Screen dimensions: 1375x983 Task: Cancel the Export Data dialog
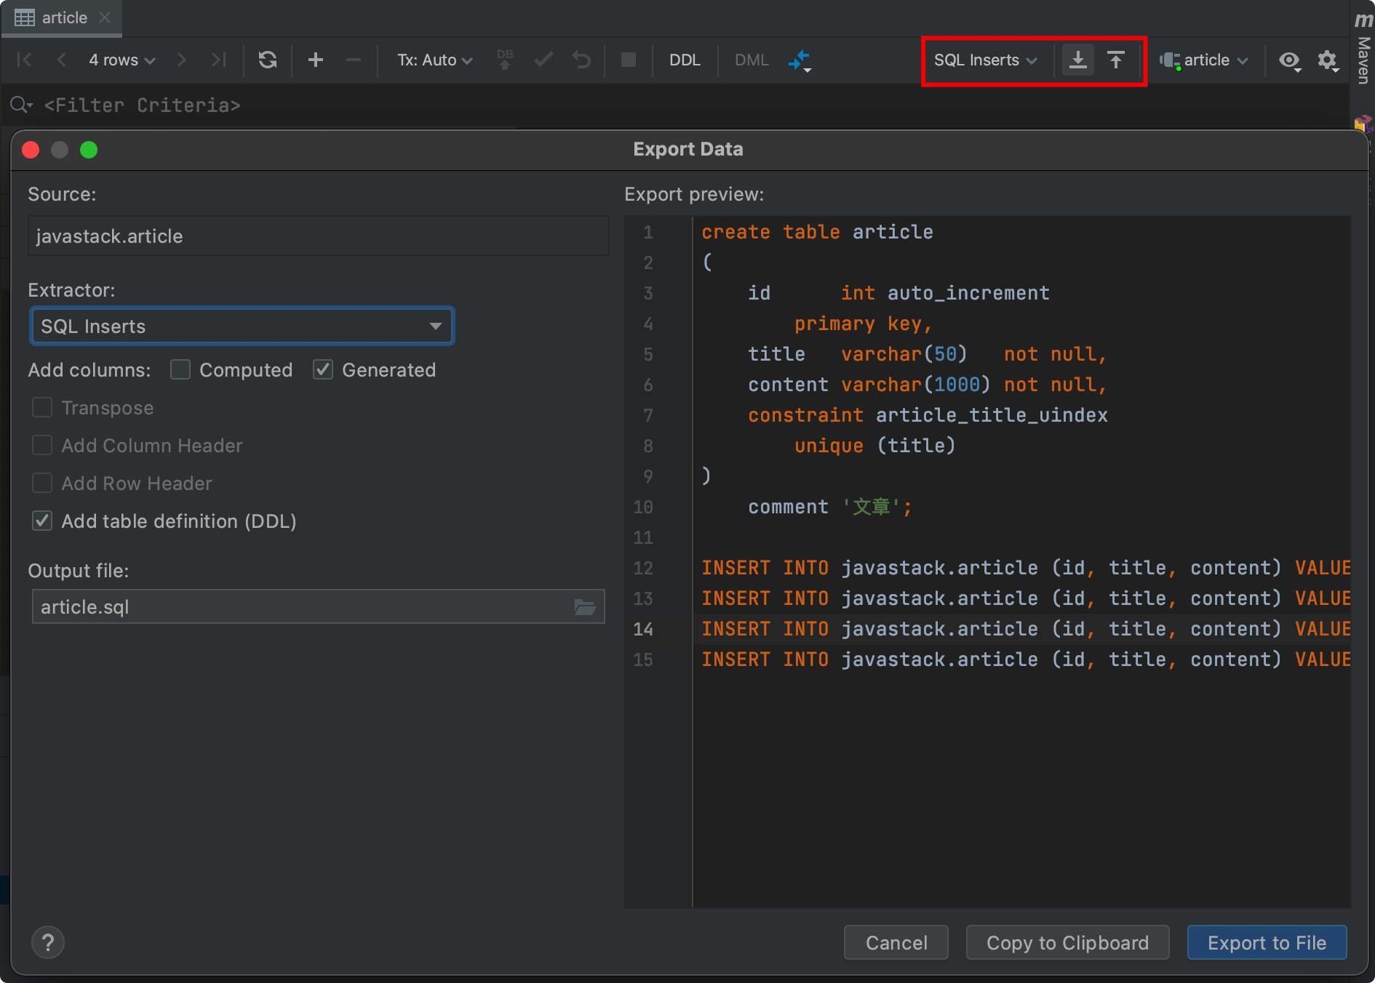[x=896, y=943]
